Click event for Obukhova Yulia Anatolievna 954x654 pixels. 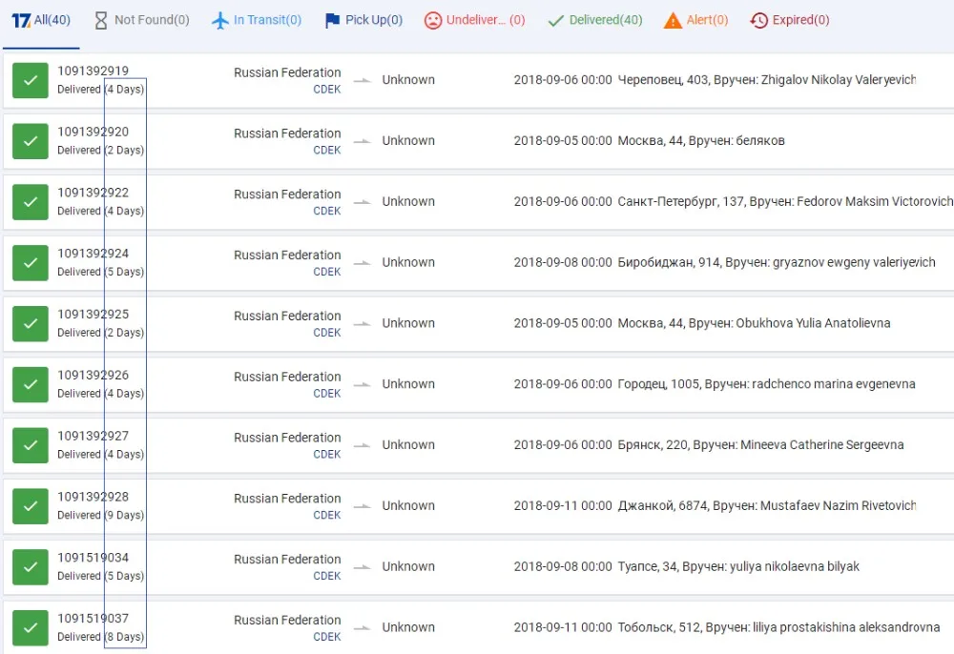[754, 323]
